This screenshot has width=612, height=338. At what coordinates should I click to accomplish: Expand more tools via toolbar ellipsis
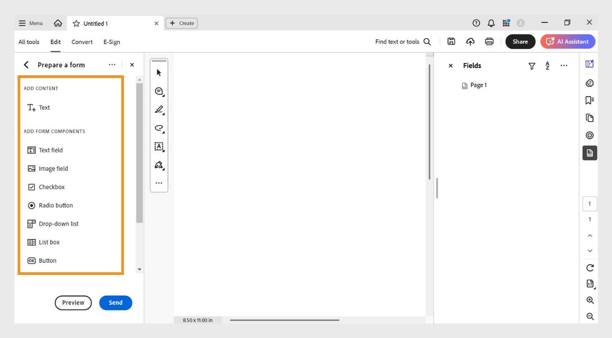coord(158,183)
